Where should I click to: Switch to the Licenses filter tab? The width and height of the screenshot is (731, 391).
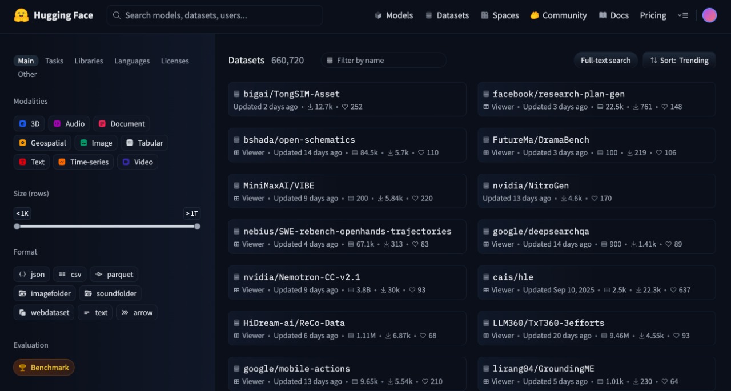[x=175, y=61]
